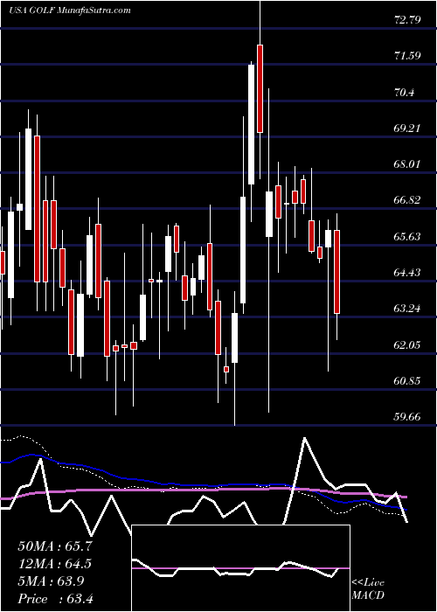Click the 59.66 price axis label
Viewport: 437px width, 612px height.
[407, 417]
